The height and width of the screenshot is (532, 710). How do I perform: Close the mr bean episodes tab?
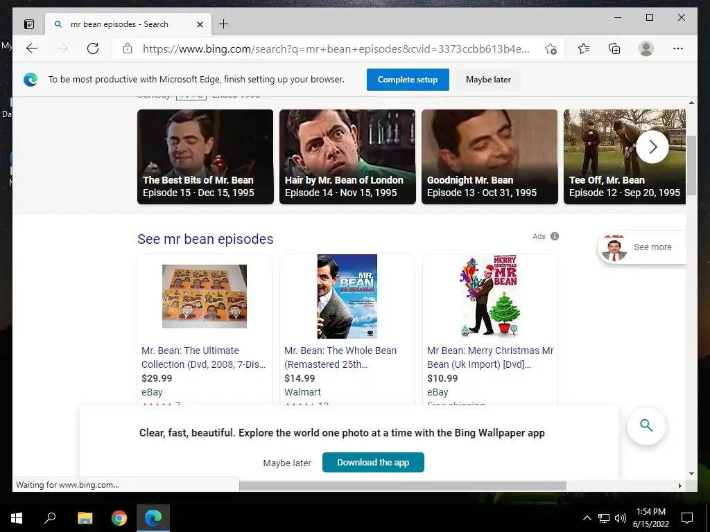pos(200,24)
